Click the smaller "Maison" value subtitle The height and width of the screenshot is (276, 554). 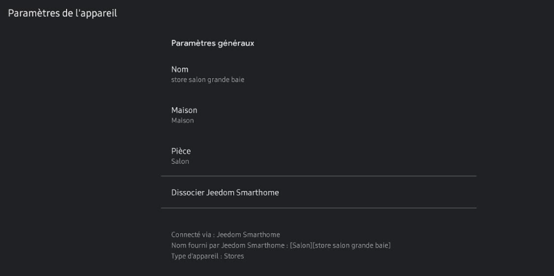pos(182,121)
